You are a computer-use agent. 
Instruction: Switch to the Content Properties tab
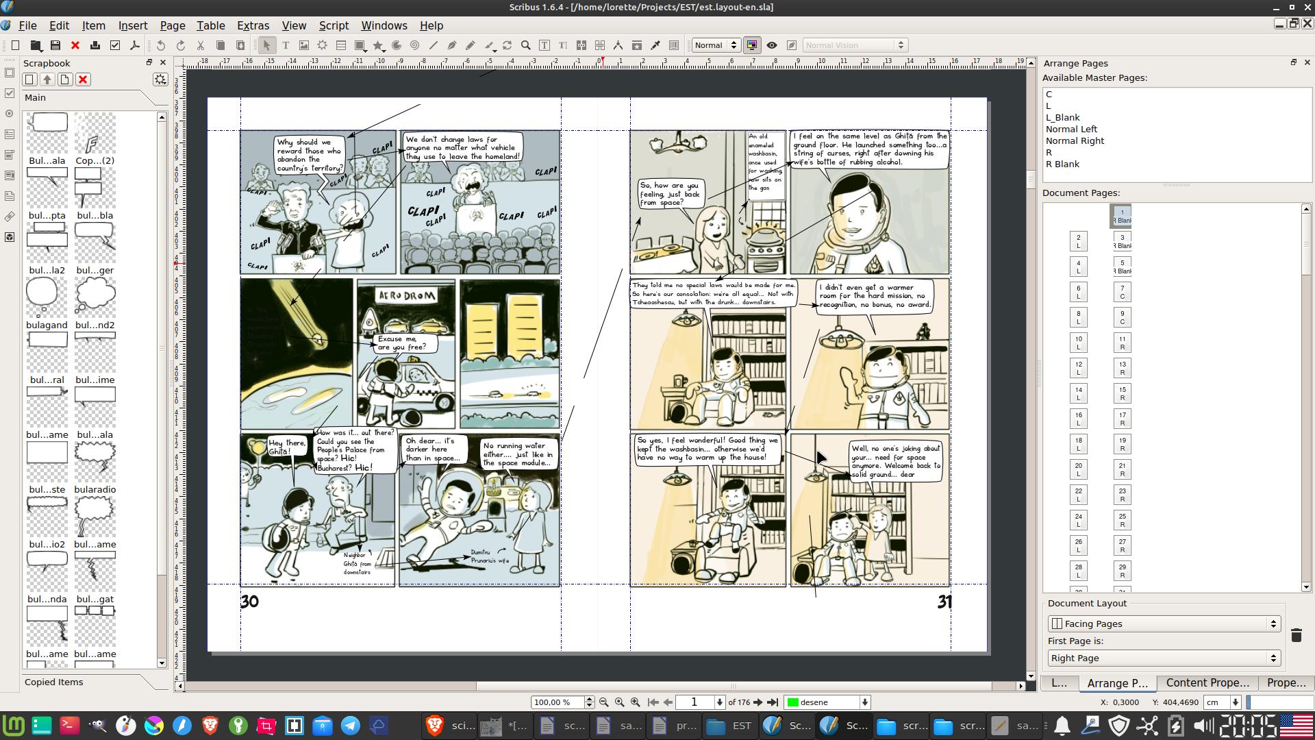(x=1207, y=682)
